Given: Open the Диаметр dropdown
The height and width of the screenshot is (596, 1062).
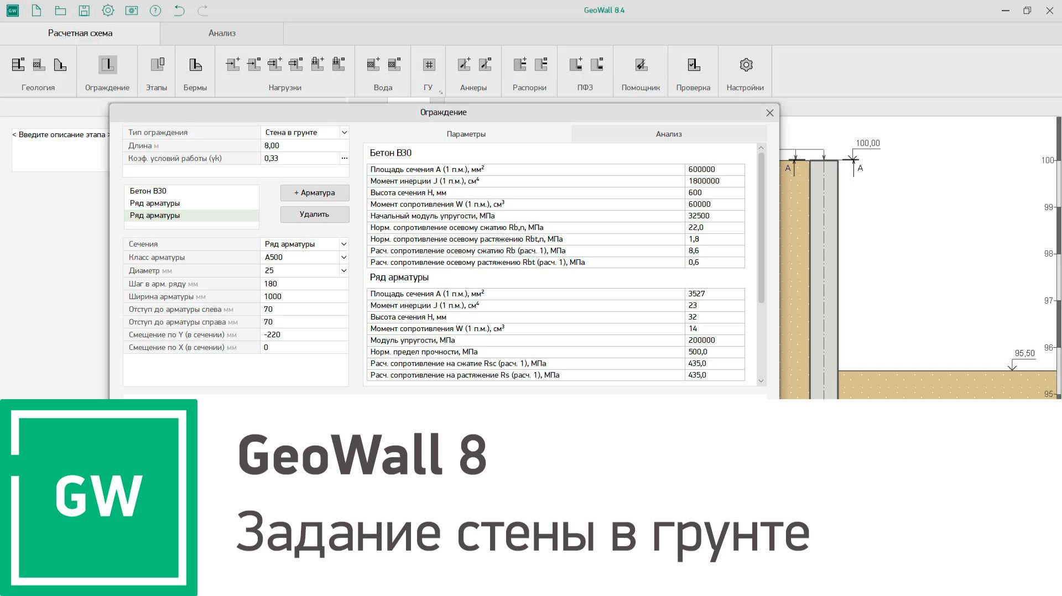Looking at the screenshot, I should point(343,271).
